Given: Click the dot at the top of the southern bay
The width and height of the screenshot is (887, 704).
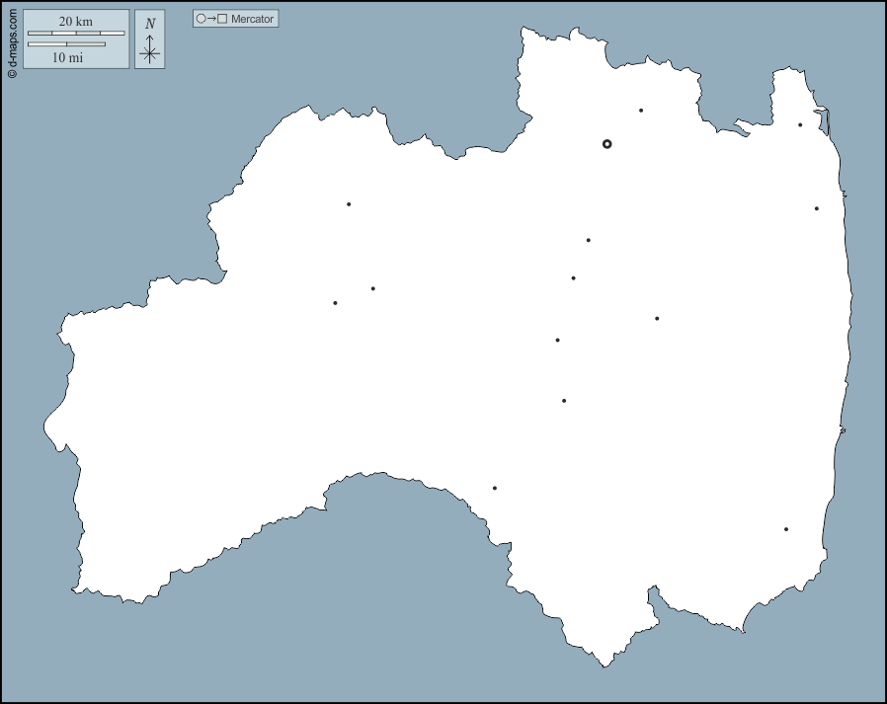Looking at the screenshot, I should pos(495,488).
